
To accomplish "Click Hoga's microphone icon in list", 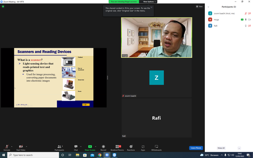I will click(x=245, y=19).
